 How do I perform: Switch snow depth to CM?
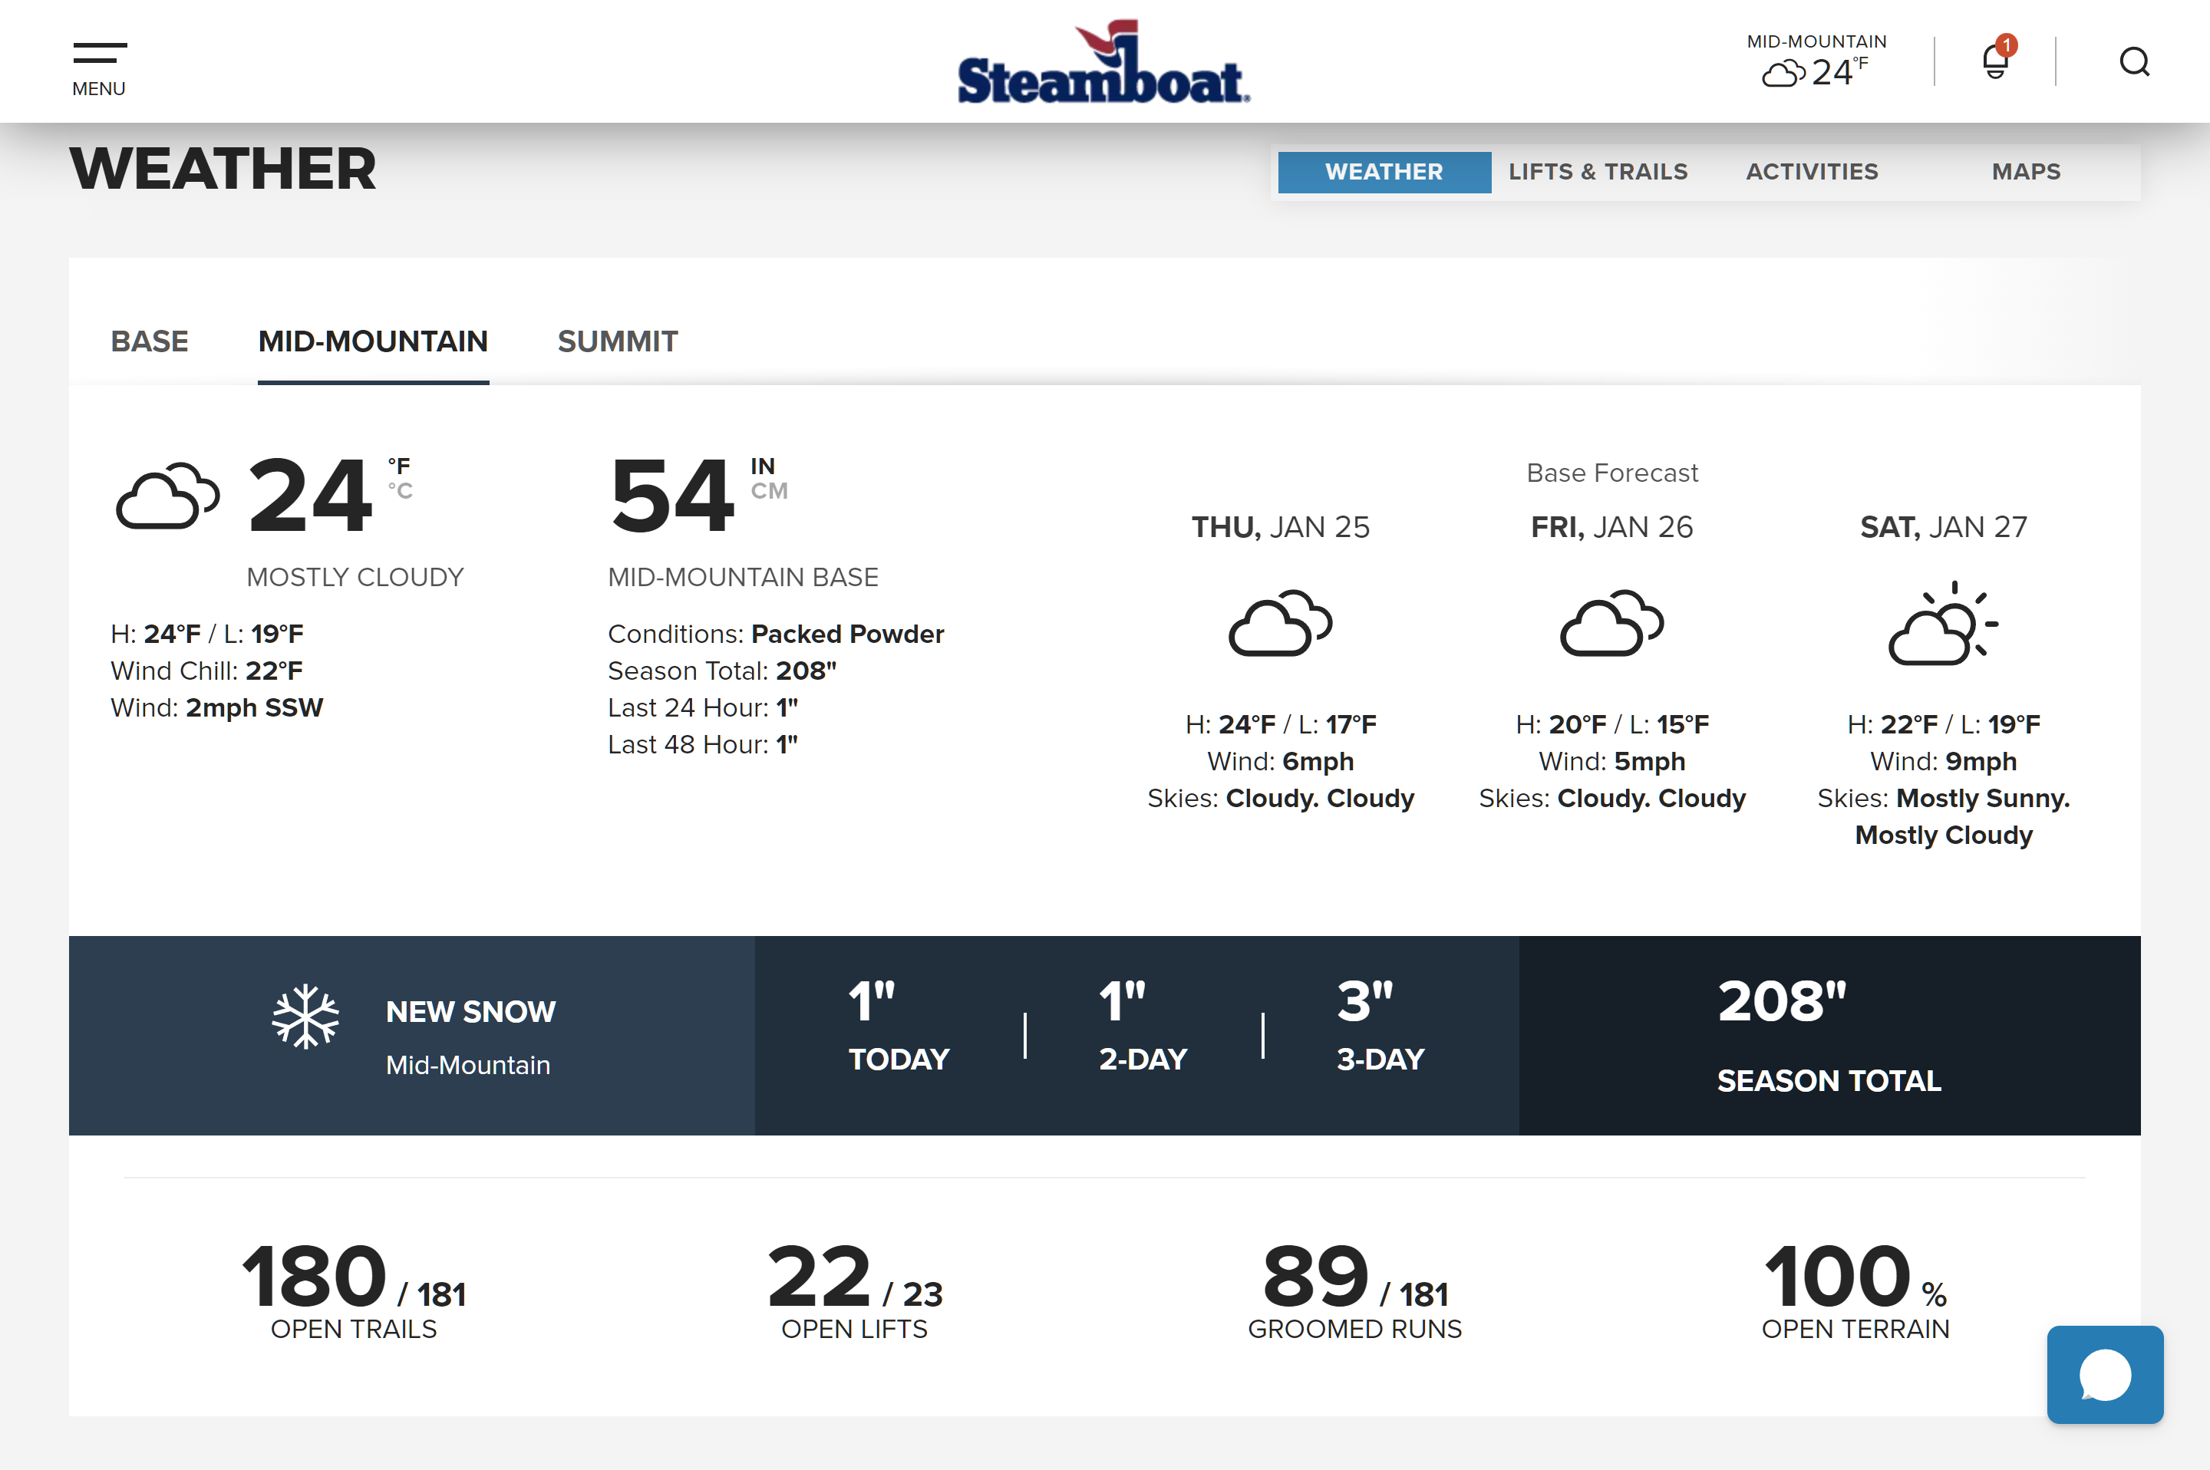click(x=769, y=491)
